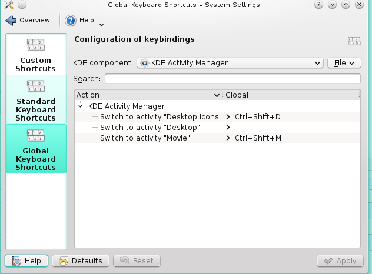Open the KDE component dropdown
372x274 pixels.
point(230,63)
